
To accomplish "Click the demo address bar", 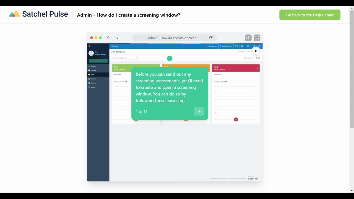I will tap(175, 38).
